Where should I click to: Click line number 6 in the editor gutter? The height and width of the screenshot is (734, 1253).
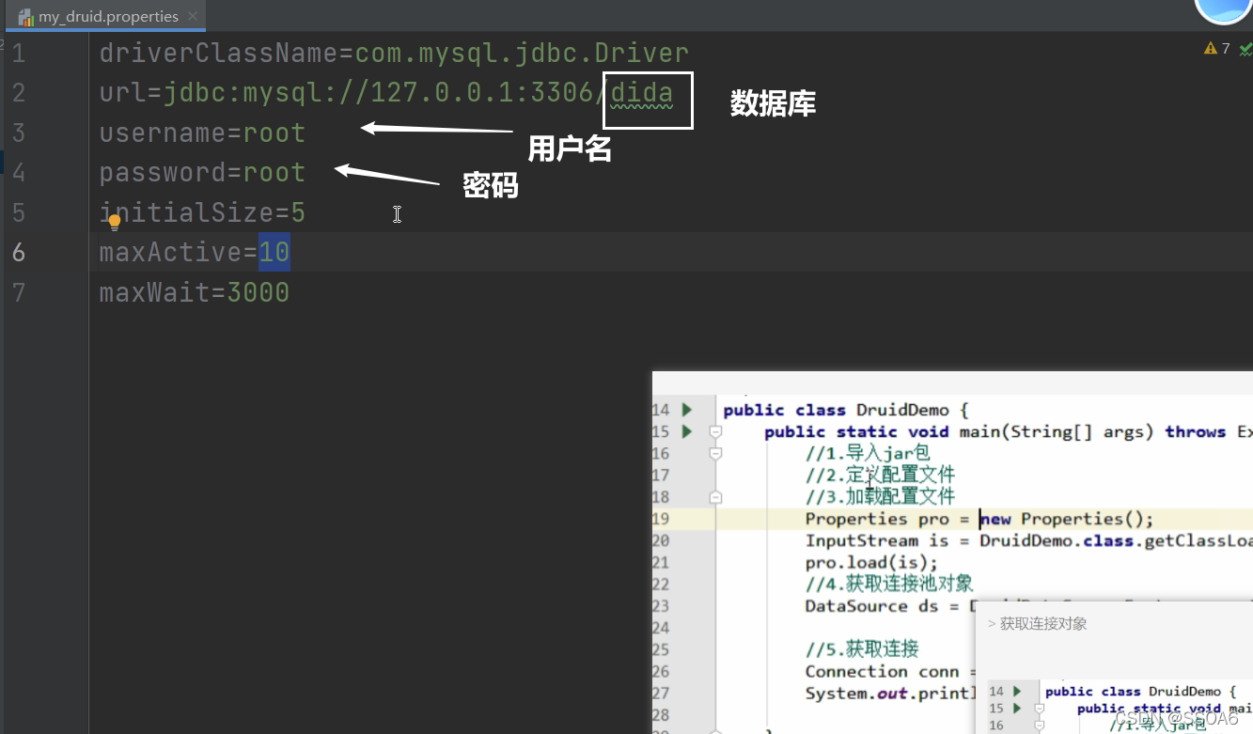[x=19, y=252]
